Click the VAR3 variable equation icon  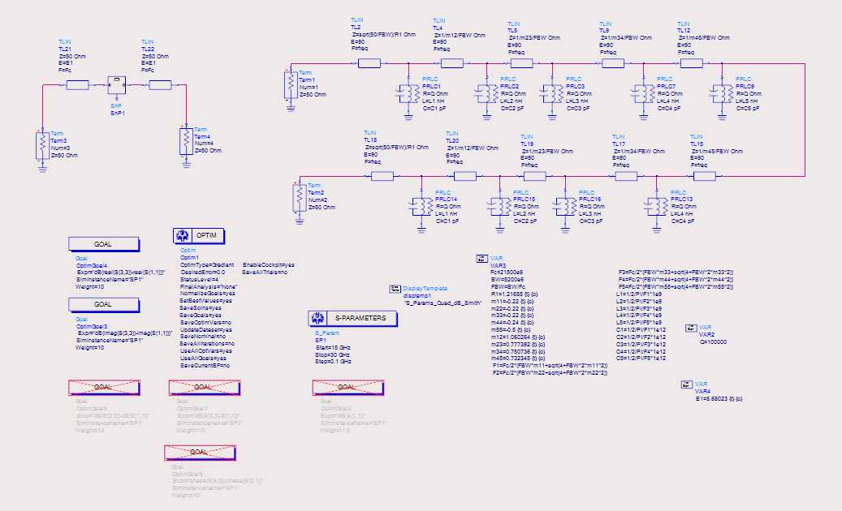click(481, 259)
